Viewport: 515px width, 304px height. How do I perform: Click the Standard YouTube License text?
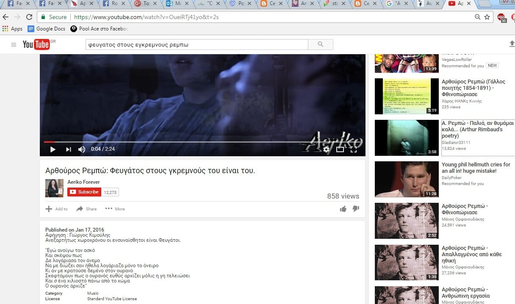(x=112, y=299)
